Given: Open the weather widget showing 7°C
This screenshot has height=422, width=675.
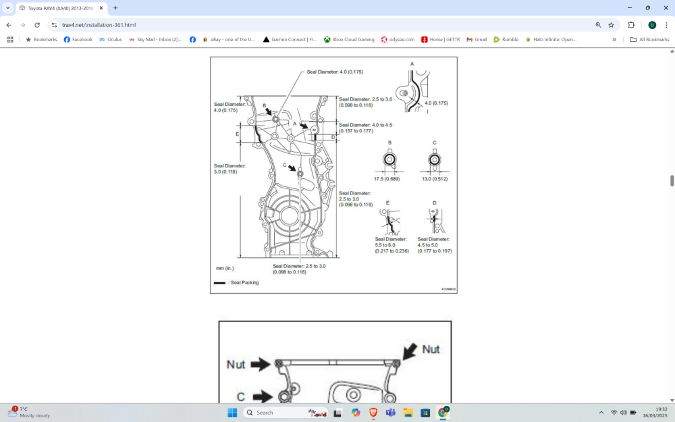Looking at the screenshot, I should click(x=28, y=413).
